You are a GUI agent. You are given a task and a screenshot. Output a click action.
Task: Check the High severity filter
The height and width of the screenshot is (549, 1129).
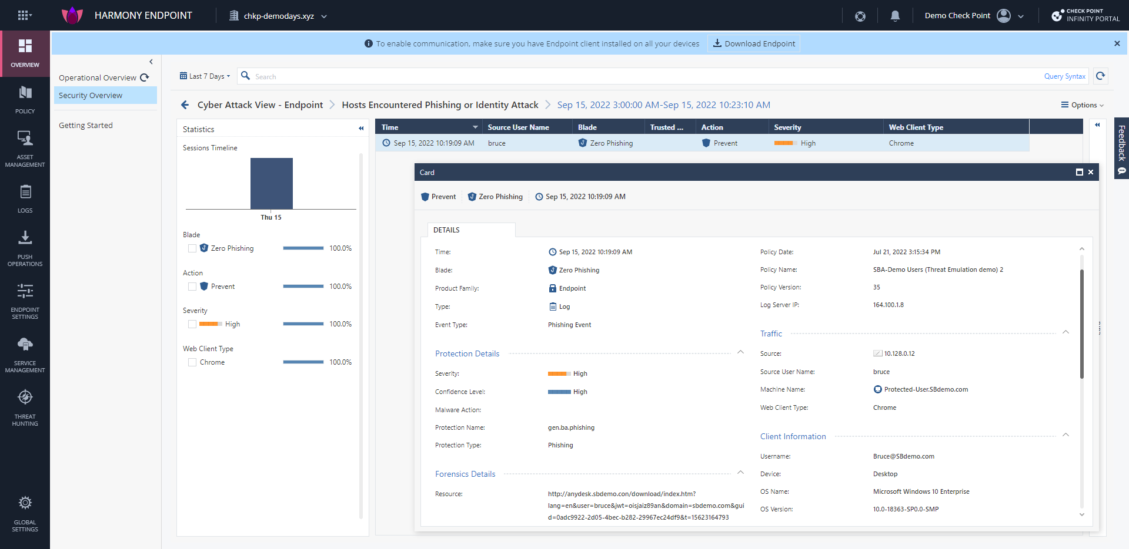192,324
